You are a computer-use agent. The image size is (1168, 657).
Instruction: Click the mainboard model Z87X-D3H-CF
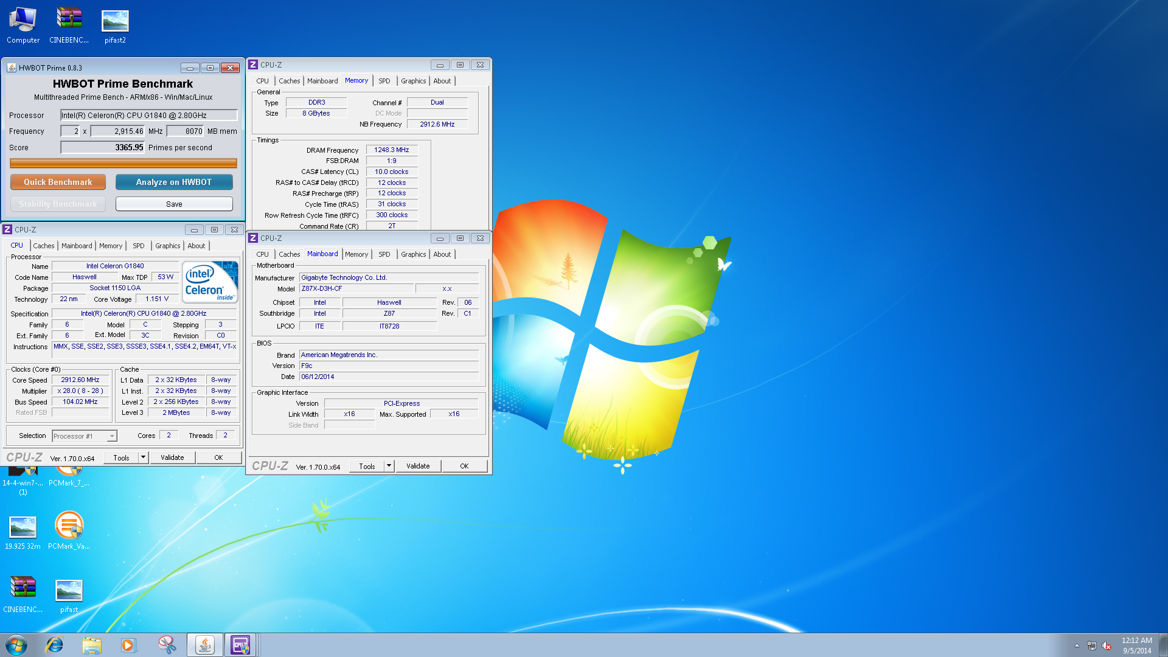[x=357, y=288]
